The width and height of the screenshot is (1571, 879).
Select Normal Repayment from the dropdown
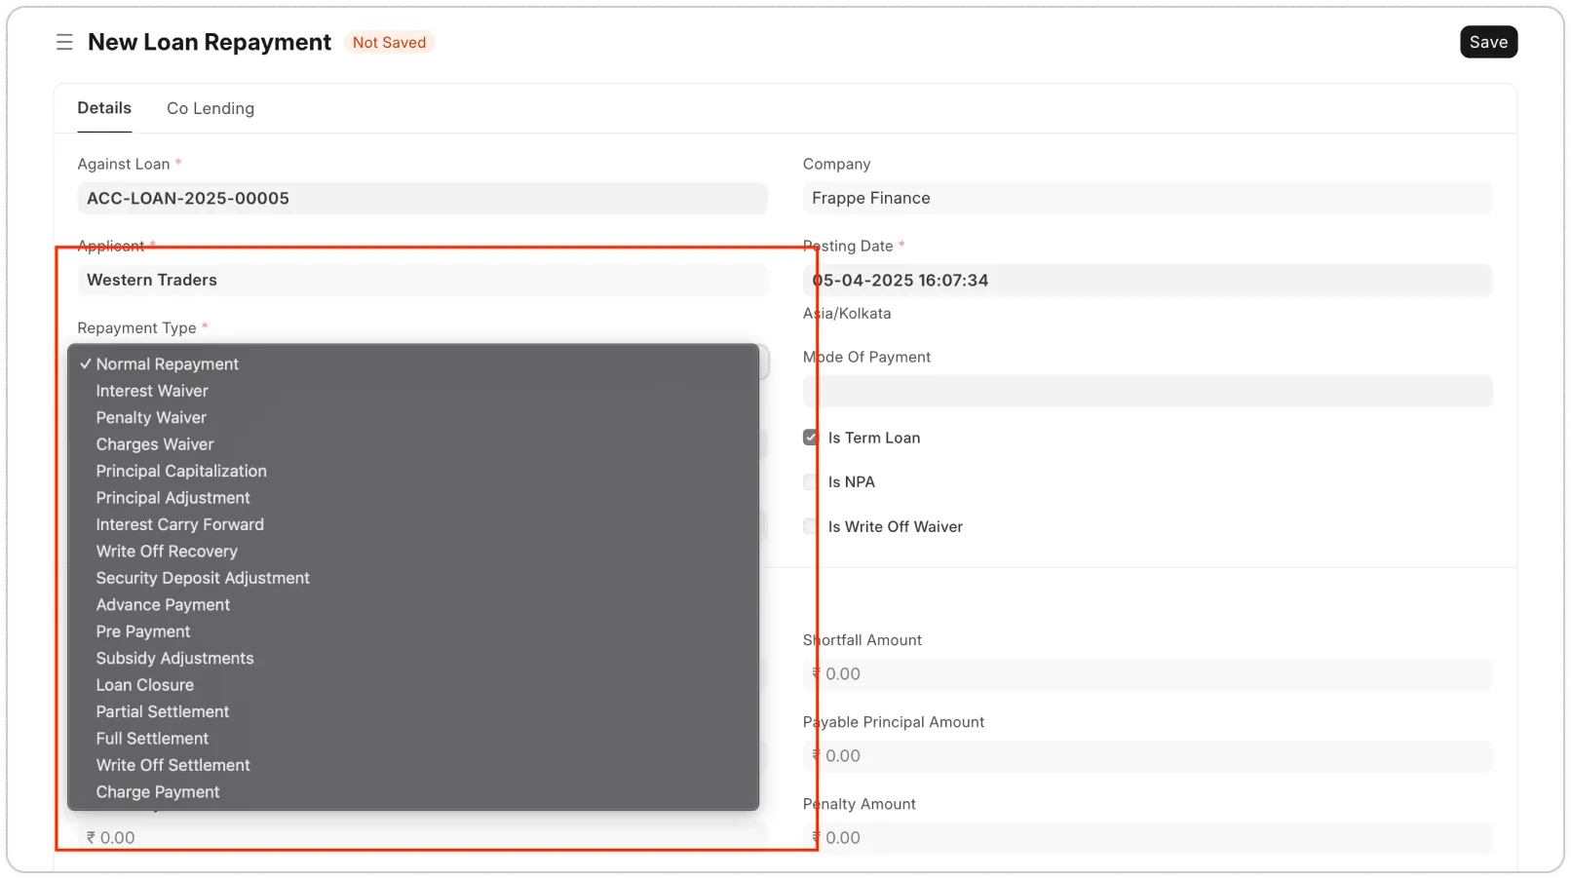[167, 363]
